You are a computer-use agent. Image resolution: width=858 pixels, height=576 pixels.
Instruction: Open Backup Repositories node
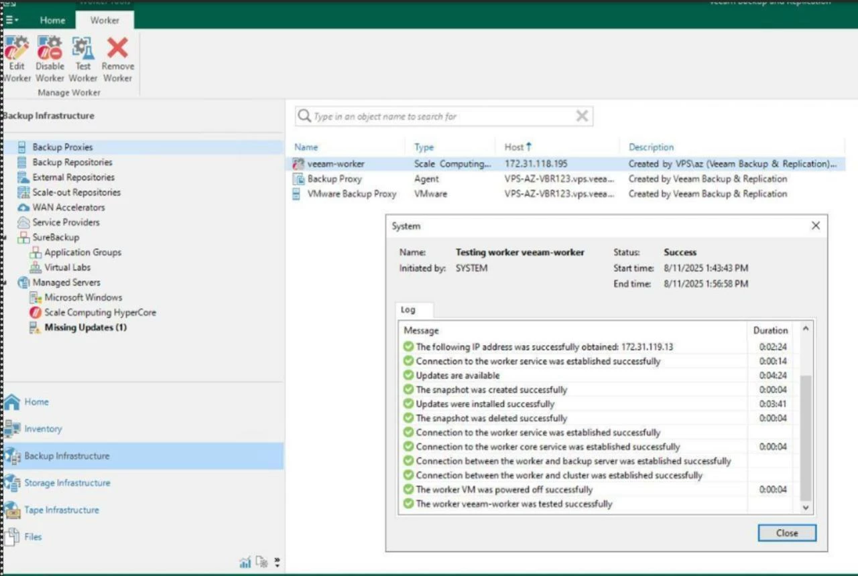[72, 162]
